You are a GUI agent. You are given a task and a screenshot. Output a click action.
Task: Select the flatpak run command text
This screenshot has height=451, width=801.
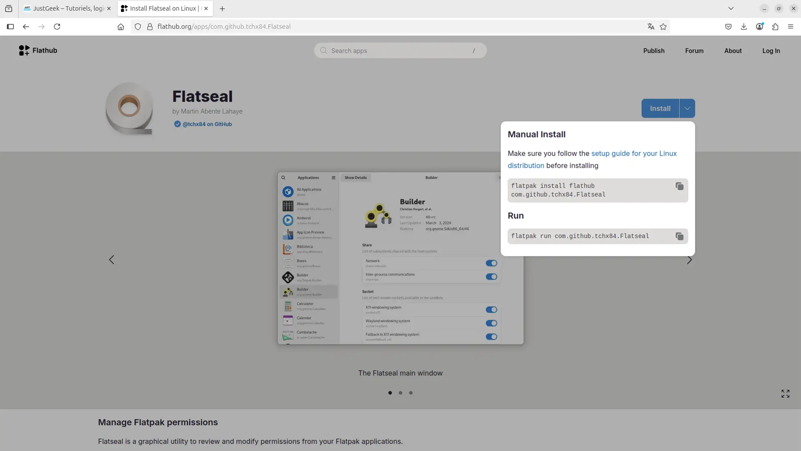[x=580, y=236]
